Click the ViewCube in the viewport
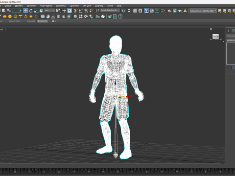The image size is (235, 176). 215,37
